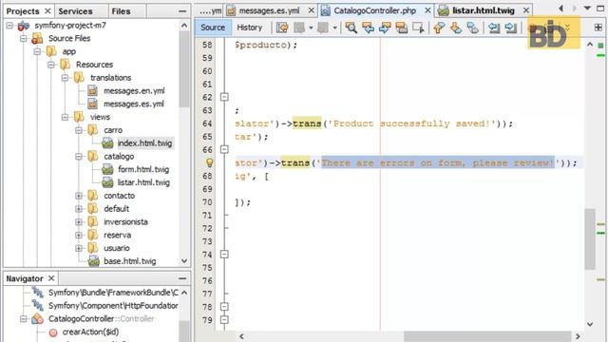Screen dimensions: 608x342
Task: Minimize the Projects panel group
Action: point(181,11)
